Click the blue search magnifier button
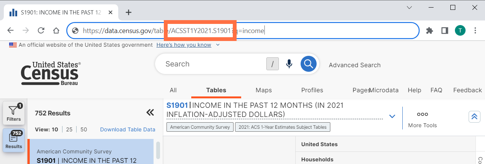Screen dimensions: 485x164 point(309,64)
